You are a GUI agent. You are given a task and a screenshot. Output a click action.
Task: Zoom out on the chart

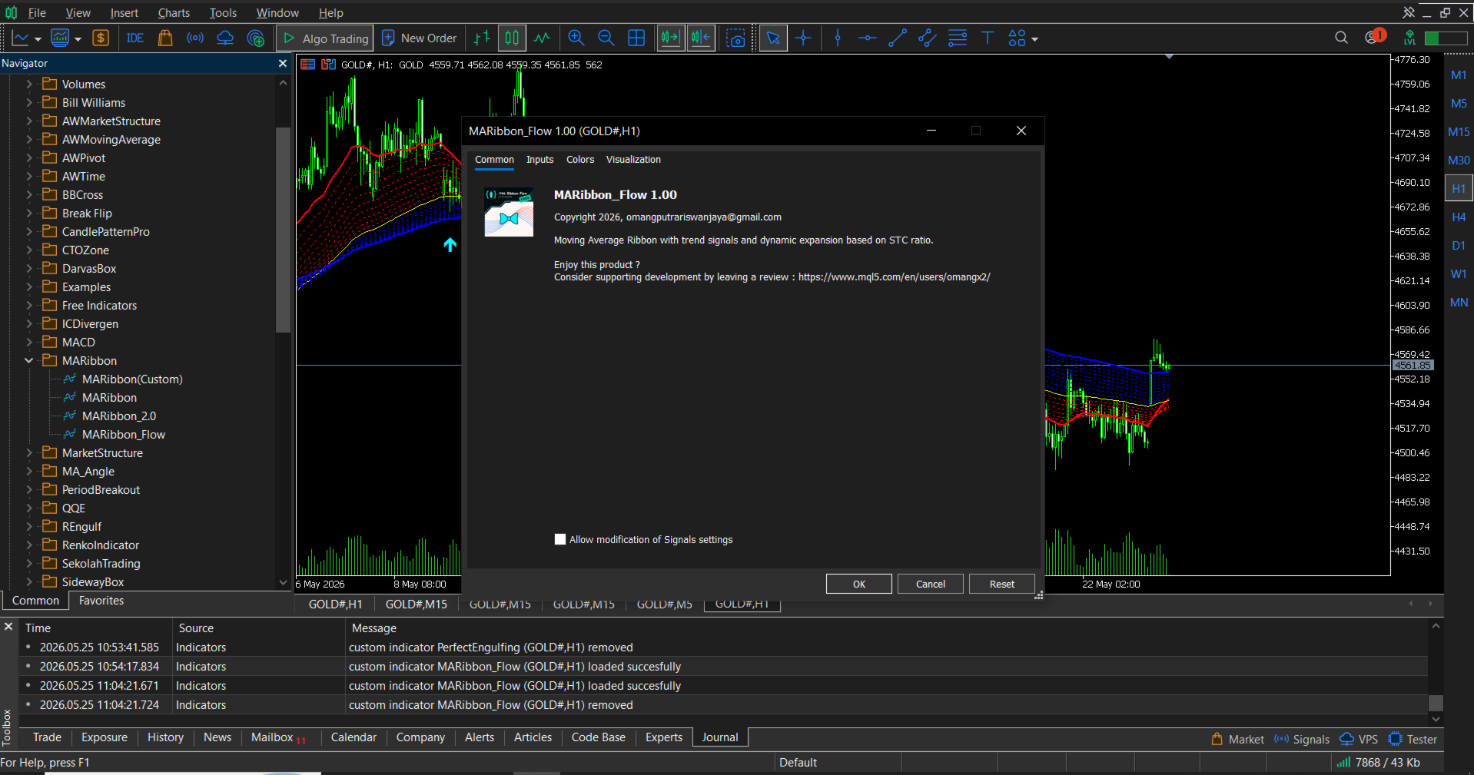[606, 38]
